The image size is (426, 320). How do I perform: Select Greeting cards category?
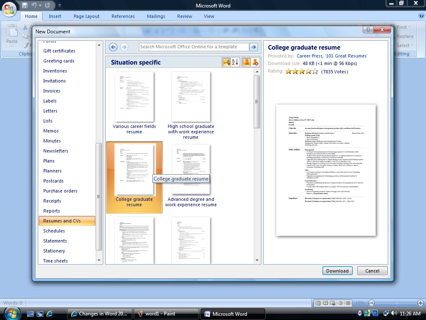[59, 61]
